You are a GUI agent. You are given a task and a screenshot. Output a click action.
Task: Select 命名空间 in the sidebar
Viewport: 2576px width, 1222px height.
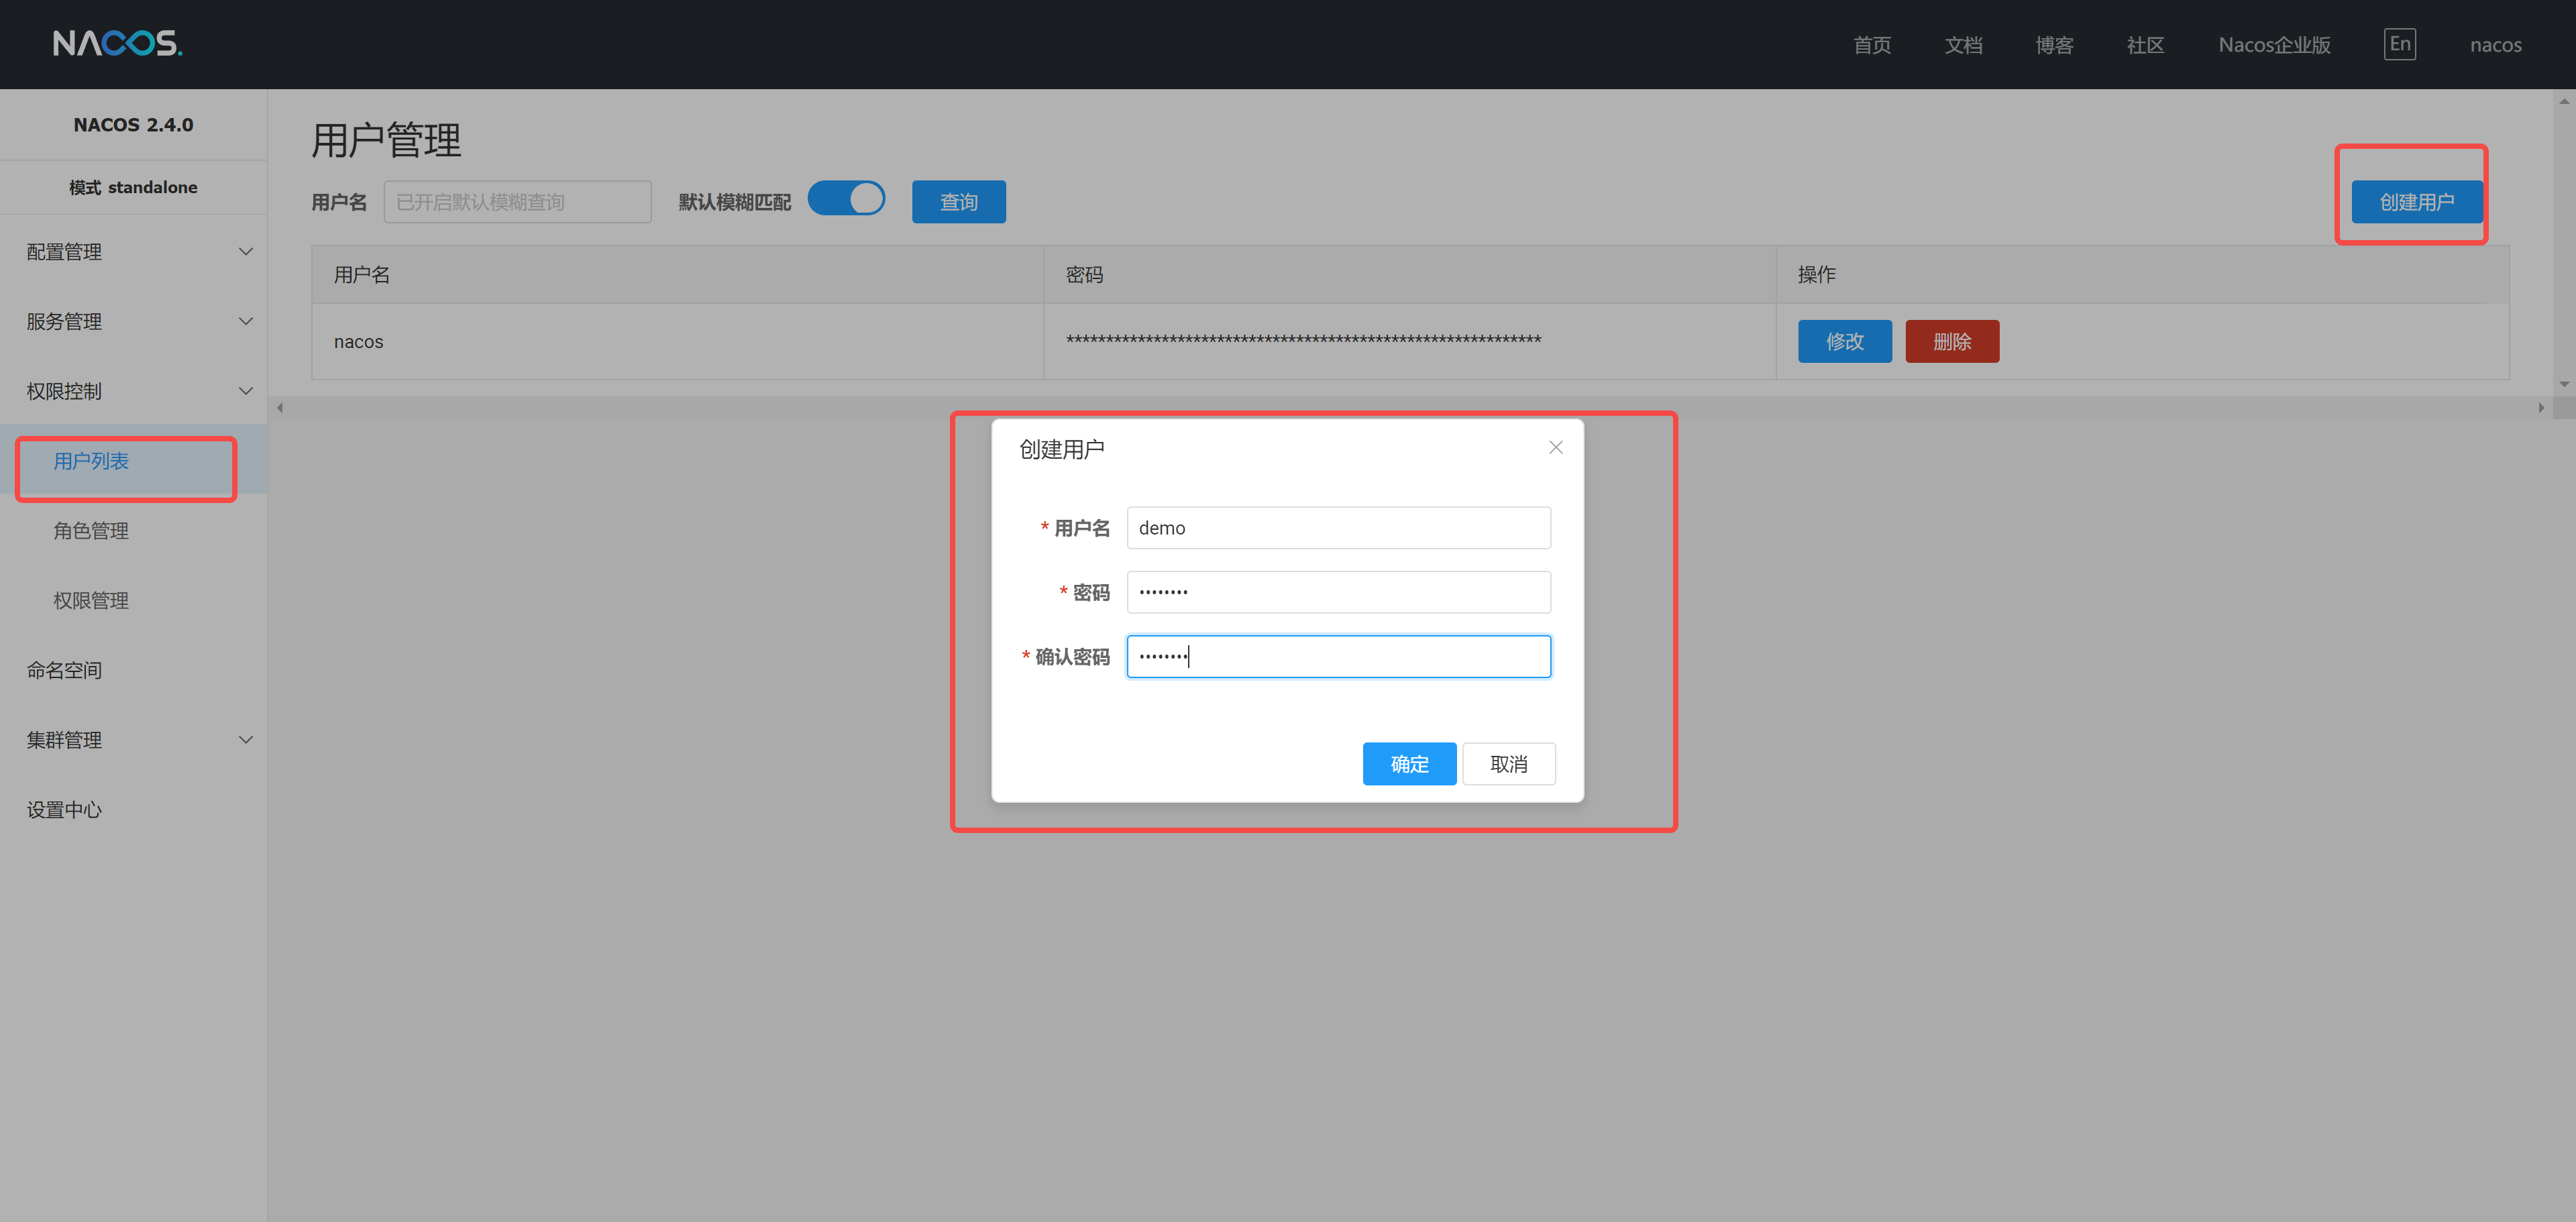pos(65,670)
